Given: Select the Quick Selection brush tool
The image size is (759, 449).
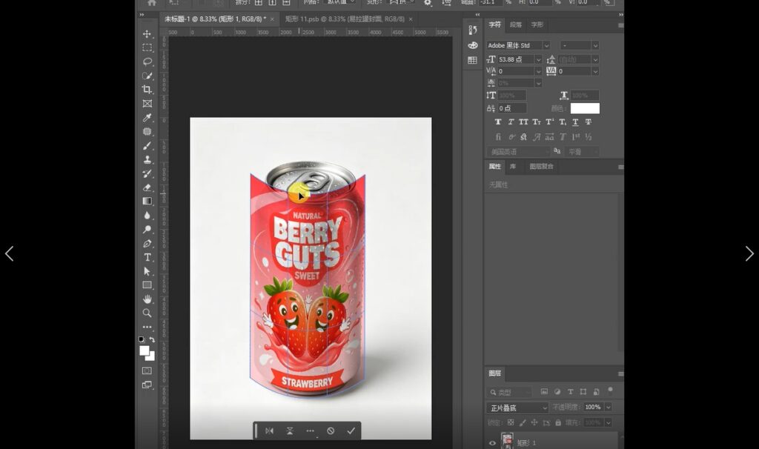Looking at the screenshot, I should coord(148,76).
